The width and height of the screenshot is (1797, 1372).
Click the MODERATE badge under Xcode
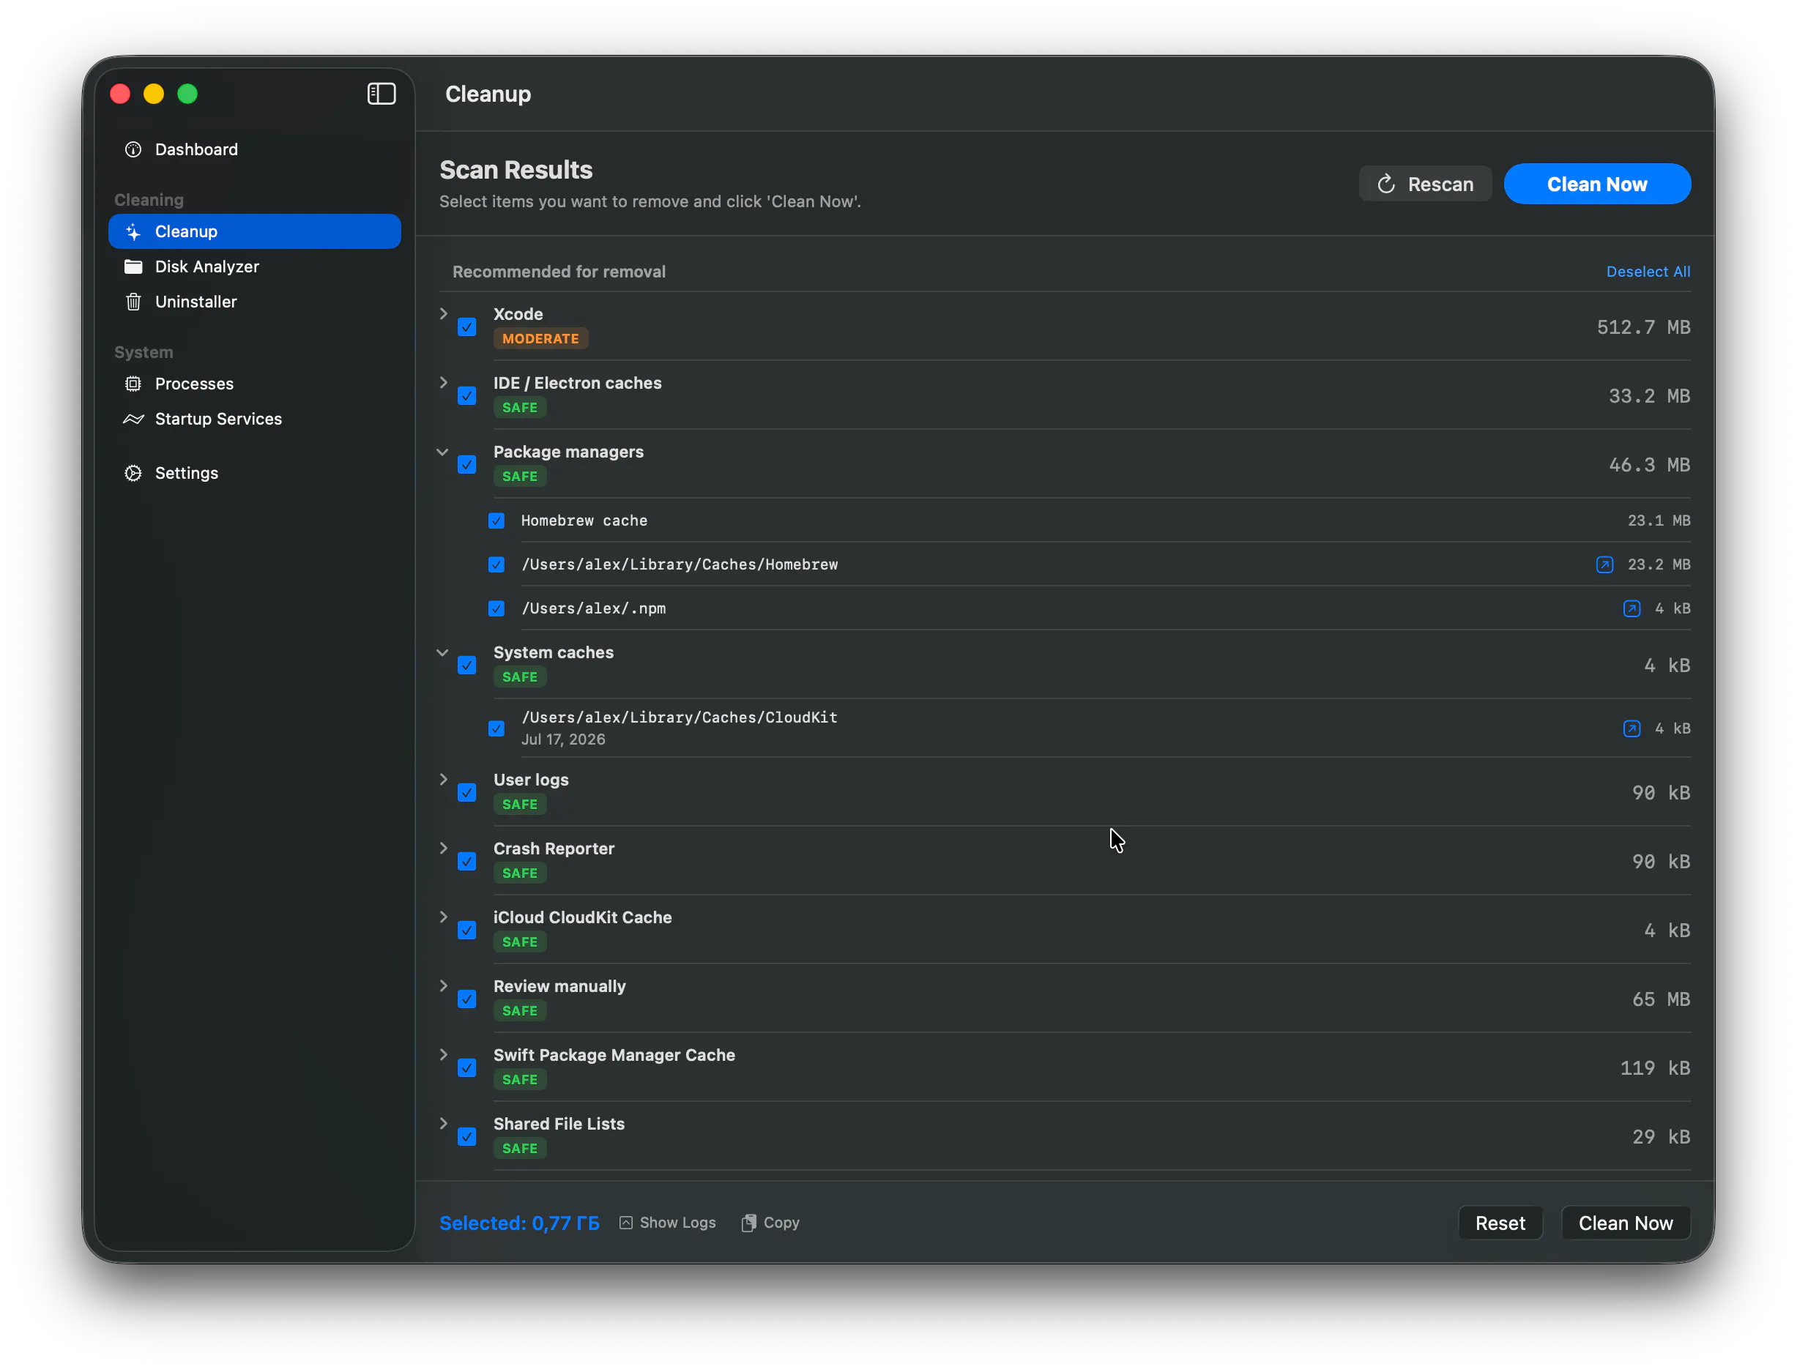tap(540, 339)
